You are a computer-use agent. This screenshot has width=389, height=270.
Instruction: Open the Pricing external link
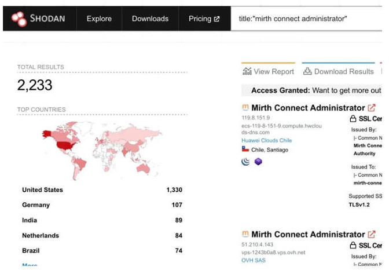click(204, 19)
